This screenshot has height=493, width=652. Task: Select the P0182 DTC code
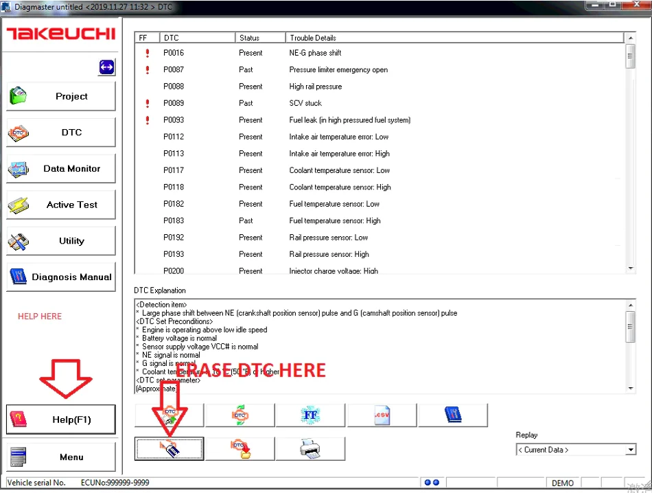click(x=174, y=204)
